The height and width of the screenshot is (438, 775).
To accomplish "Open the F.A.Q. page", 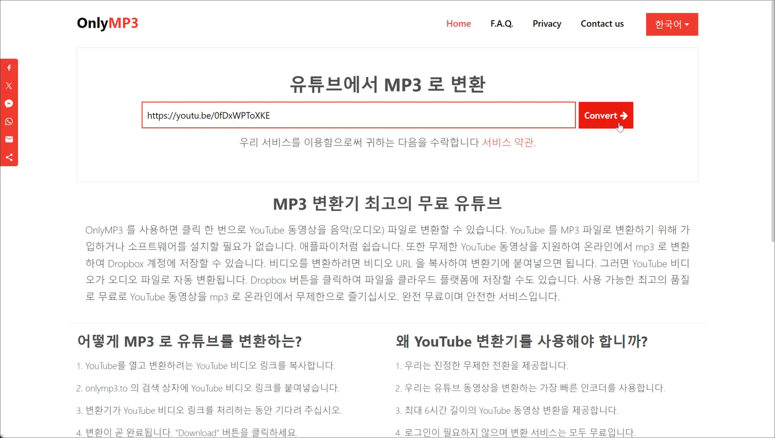I will point(501,23).
